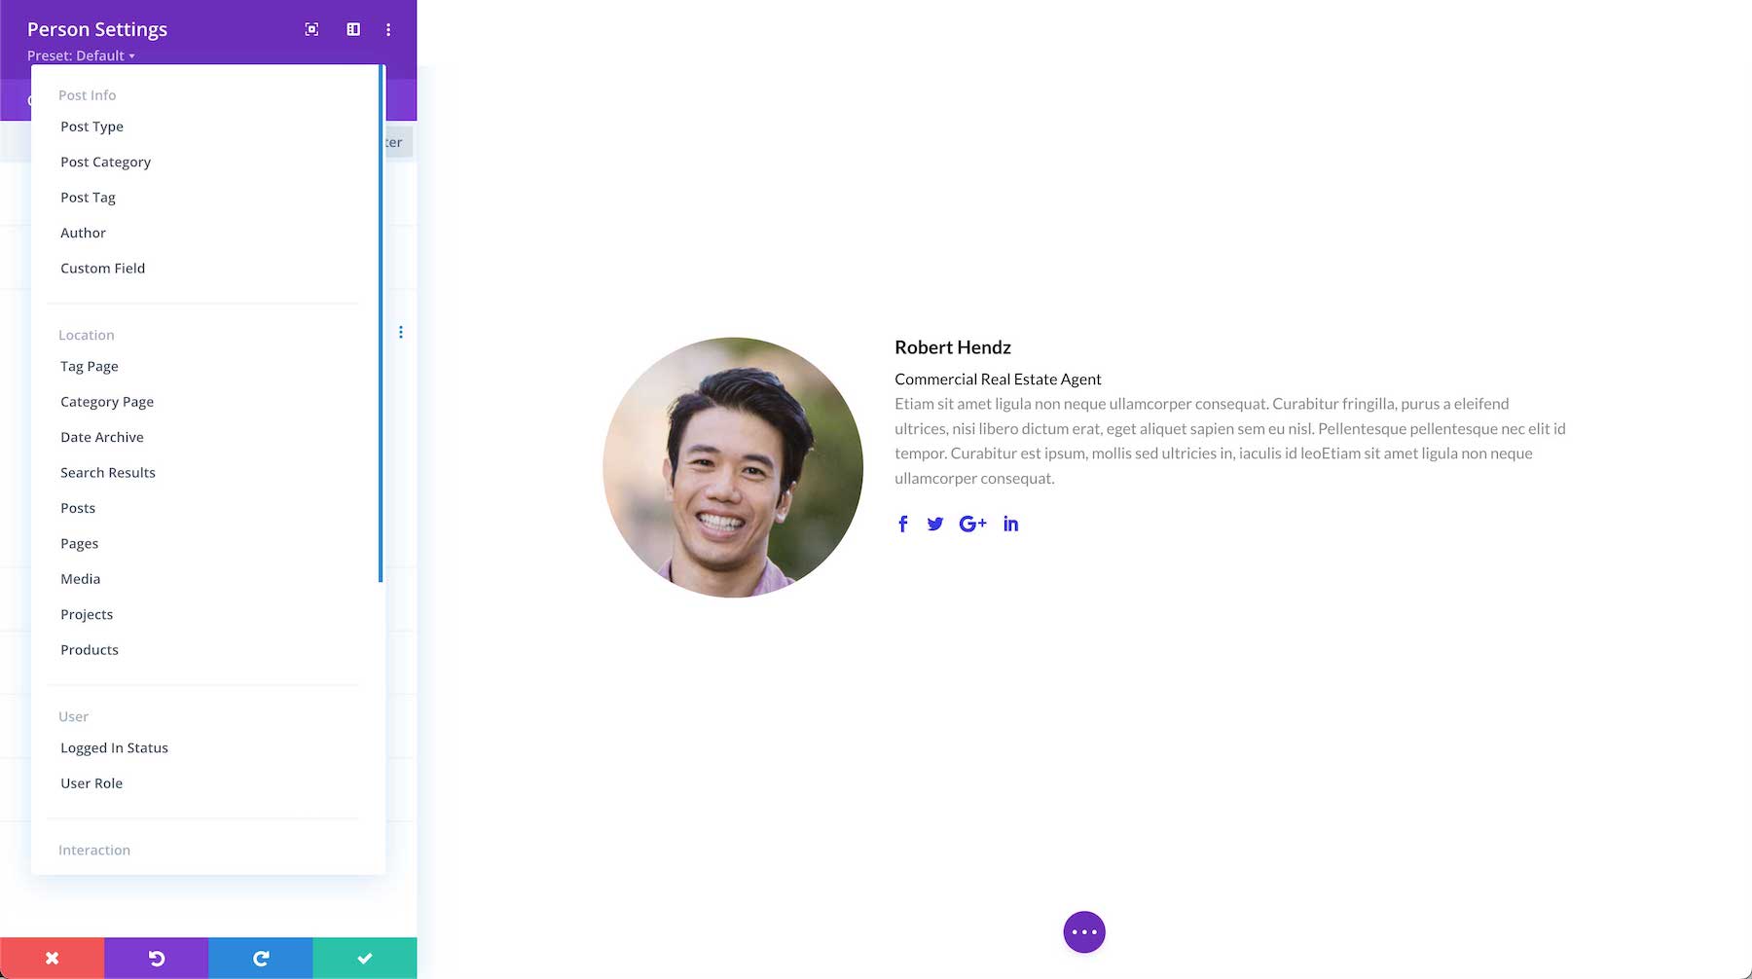The width and height of the screenshot is (1752, 979).
Task: Undo the last change
Action: click(156, 958)
